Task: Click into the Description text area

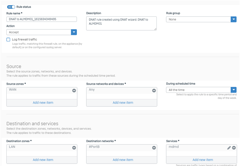Action: point(121,24)
